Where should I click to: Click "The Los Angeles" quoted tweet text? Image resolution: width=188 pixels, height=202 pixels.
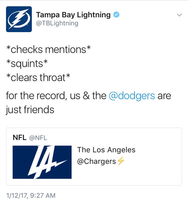(106, 150)
